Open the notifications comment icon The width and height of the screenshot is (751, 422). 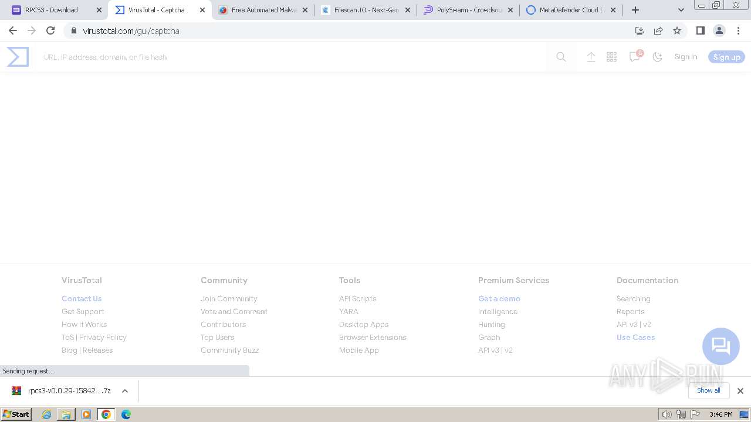tap(635, 57)
